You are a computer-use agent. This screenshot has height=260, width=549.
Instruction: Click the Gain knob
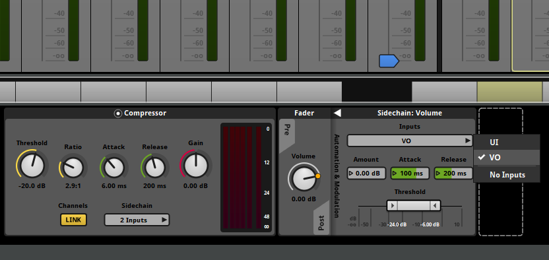[196, 166]
